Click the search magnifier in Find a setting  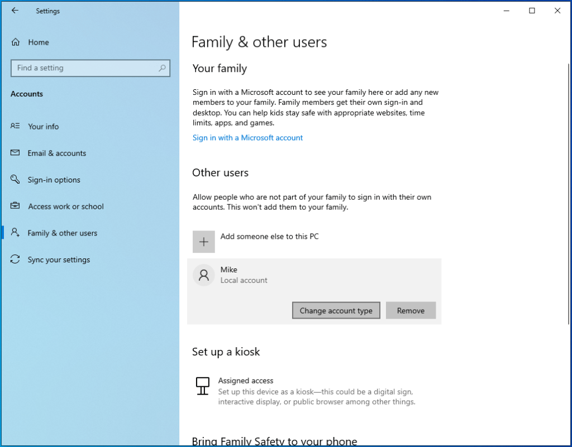point(162,68)
